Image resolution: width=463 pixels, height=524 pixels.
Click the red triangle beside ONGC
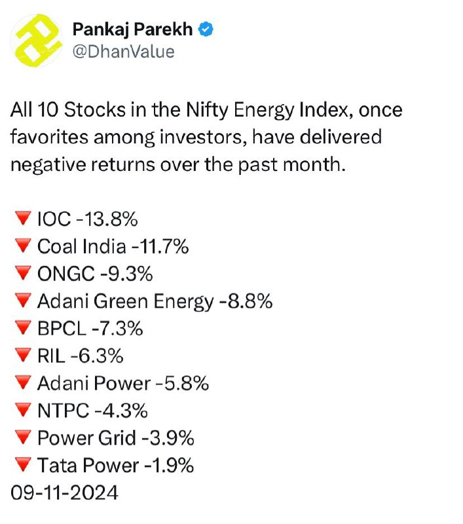click(x=23, y=273)
